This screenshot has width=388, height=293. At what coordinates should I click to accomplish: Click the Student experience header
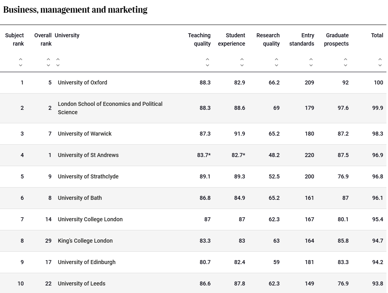point(232,39)
